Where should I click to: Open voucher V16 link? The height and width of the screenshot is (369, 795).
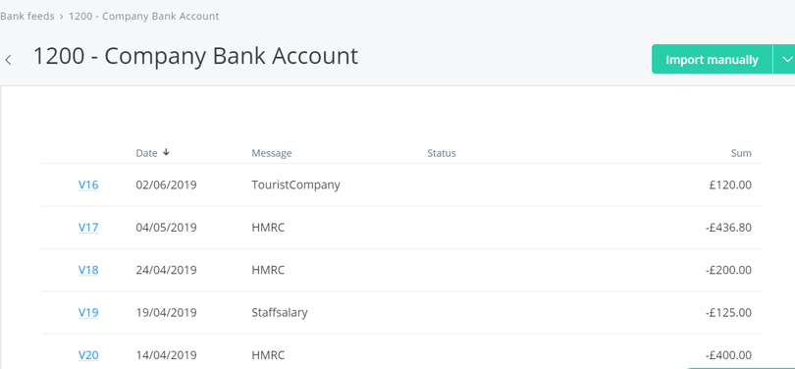point(88,184)
